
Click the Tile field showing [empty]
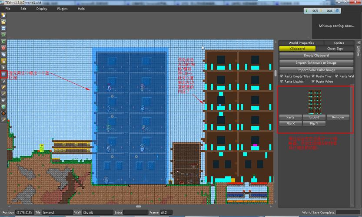click(57, 212)
